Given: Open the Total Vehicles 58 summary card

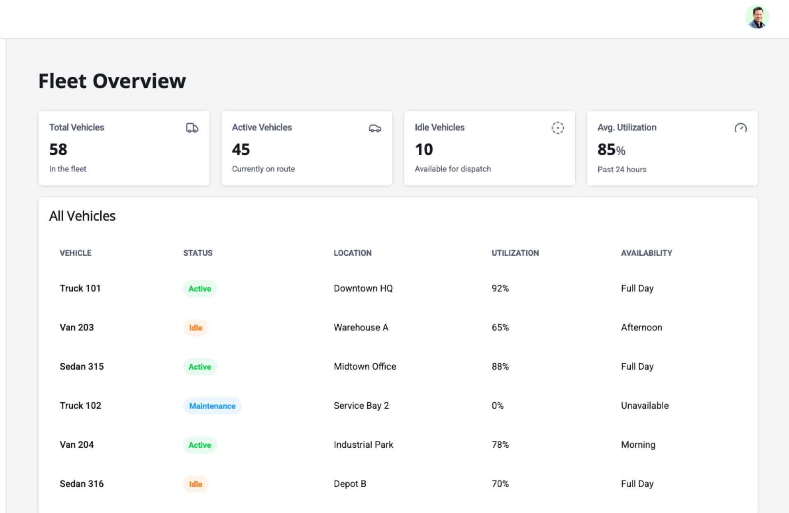Looking at the screenshot, I should pos(124,148).
